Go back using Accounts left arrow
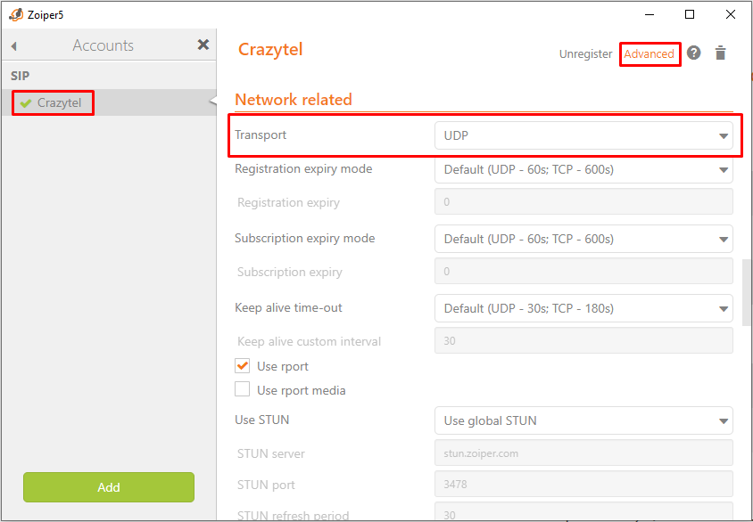The width and height of the screenshot is (753, 522). pyautogui.click(x=14, y=46)
